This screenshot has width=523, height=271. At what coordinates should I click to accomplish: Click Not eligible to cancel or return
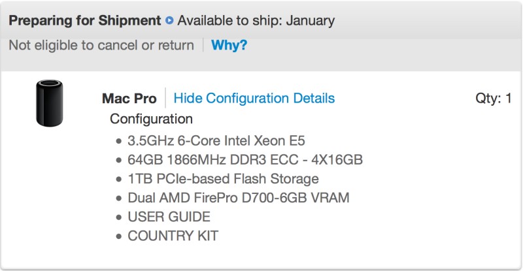click(x=101, y=46)
